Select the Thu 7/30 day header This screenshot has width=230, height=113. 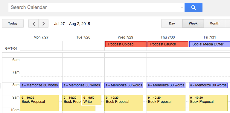[168, 37]
